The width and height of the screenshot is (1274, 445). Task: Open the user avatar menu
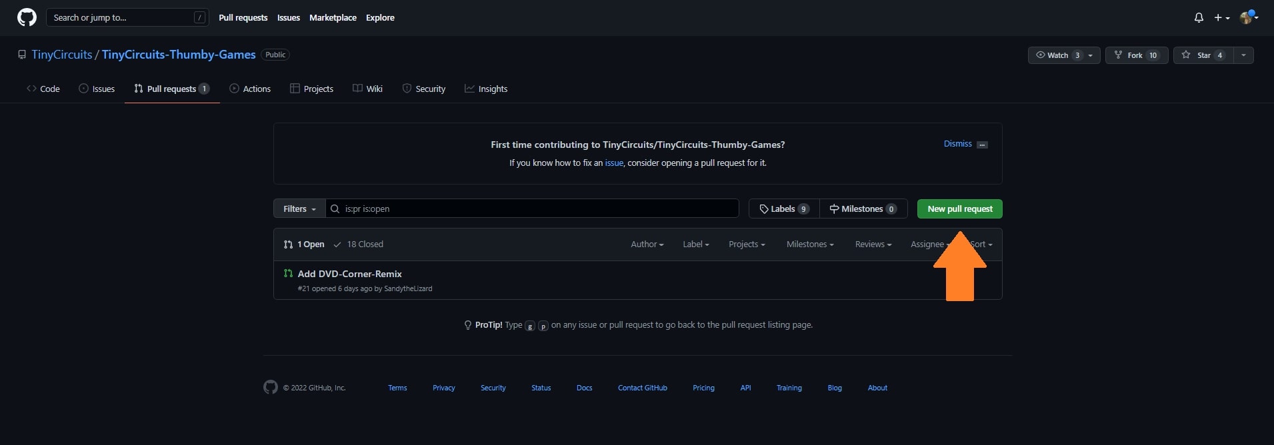pos(1248,18)
